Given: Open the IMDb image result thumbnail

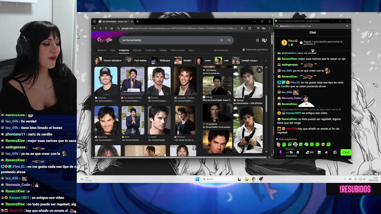Looking at the screenshot, I should [133, 120].
